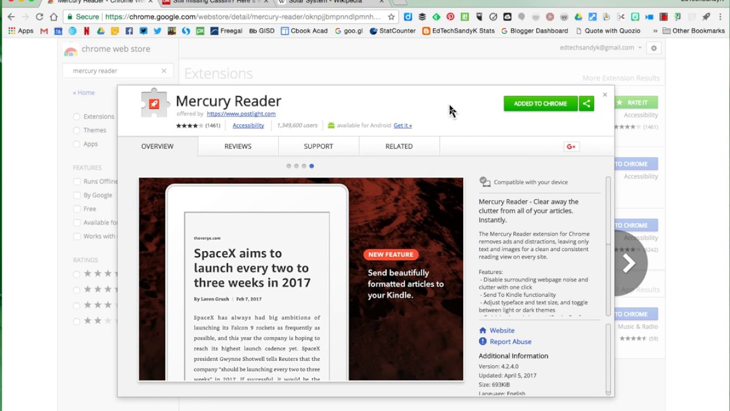The width and height of the screenshot is (730, 411).
Task: Enable the Runs Offline checkbox
Action: 76,182
